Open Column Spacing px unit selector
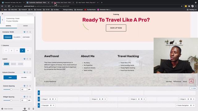The height and width of the screenshot is (111, 198). click(29, 89)
